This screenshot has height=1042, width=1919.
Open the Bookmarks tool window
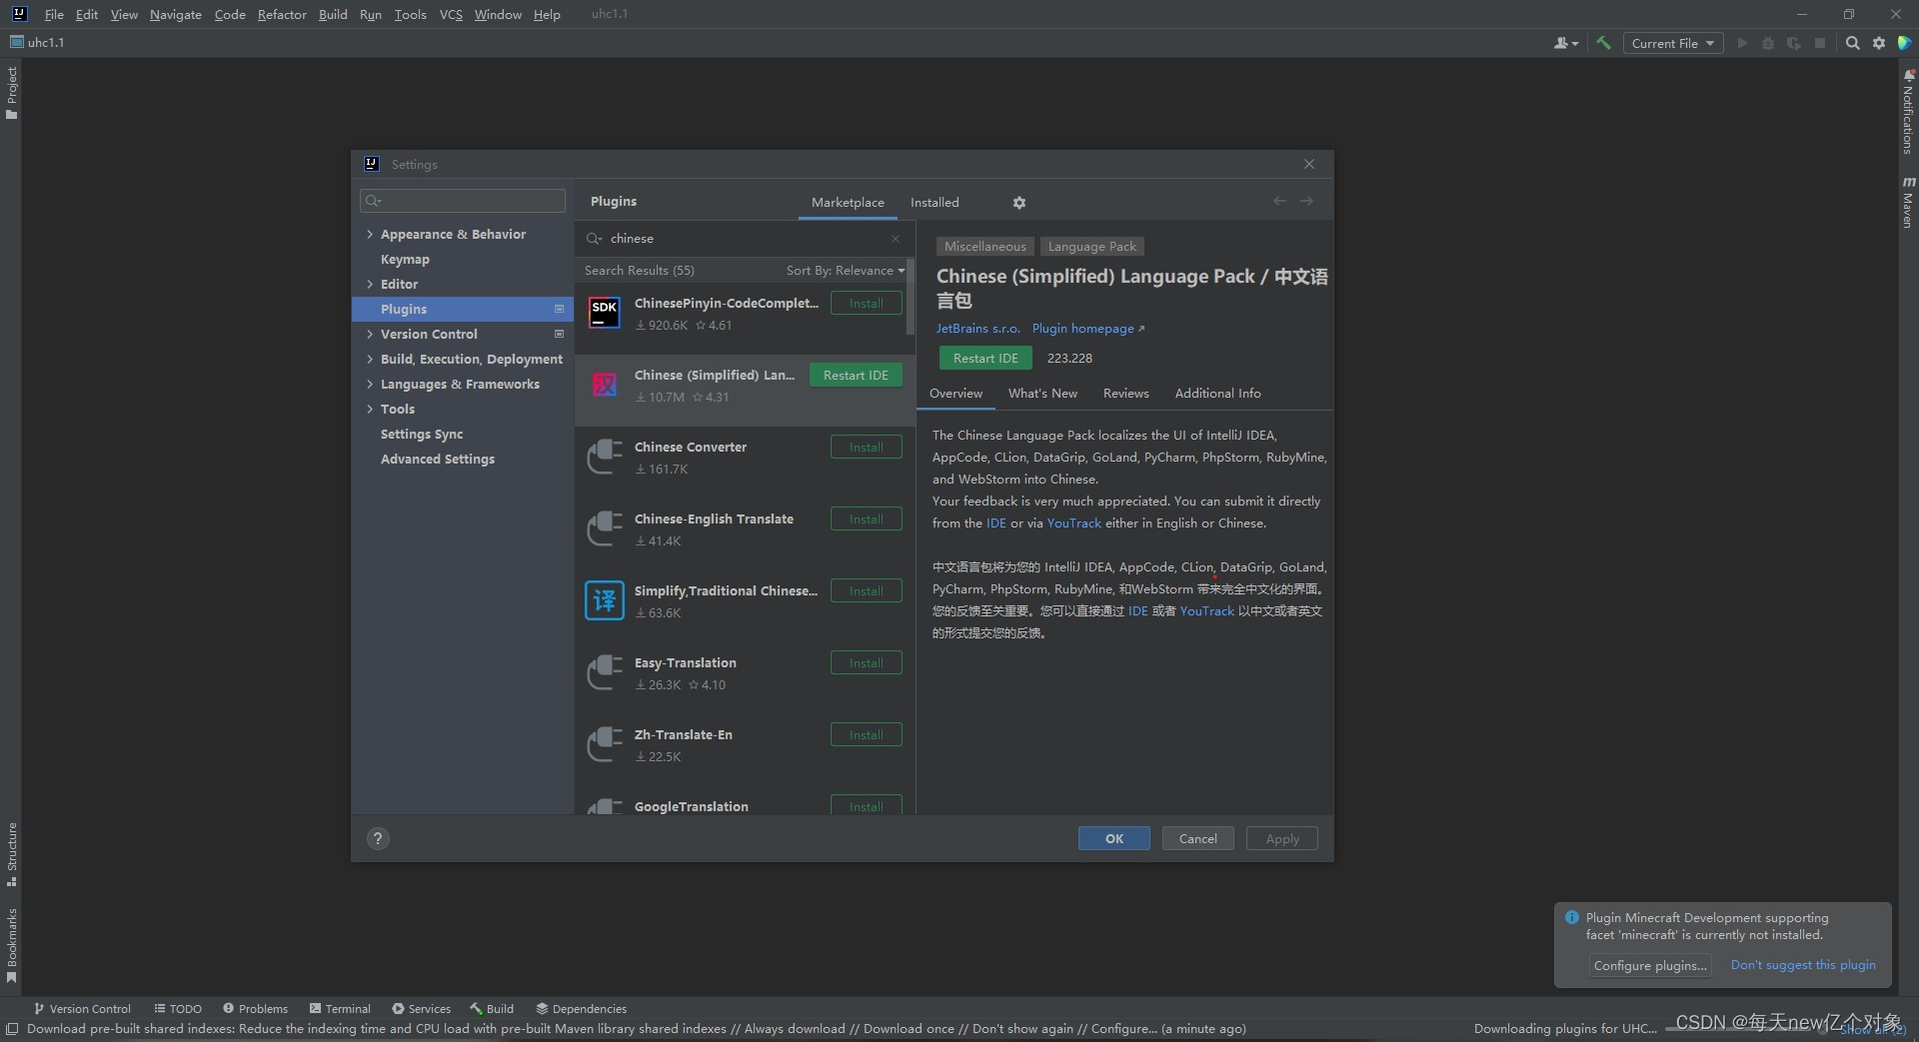(12, 945)
